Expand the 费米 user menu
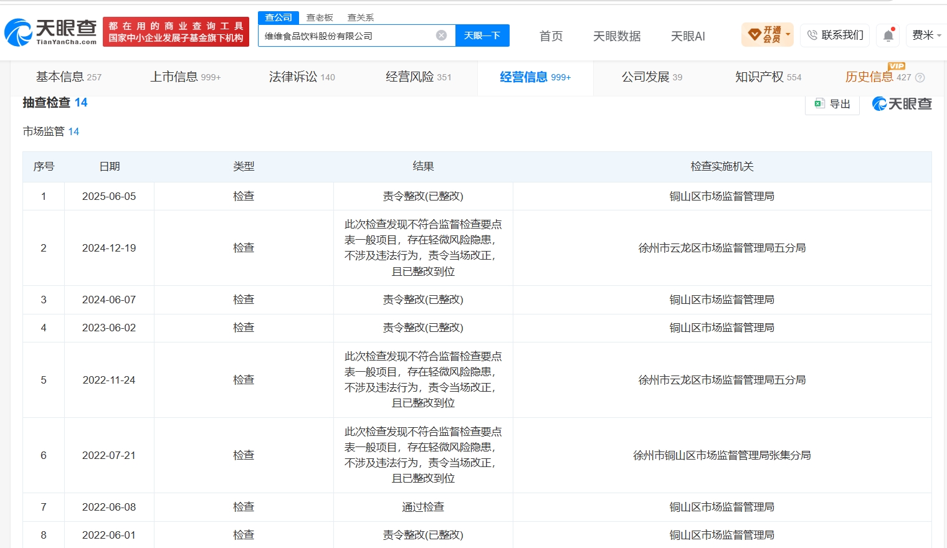The image size is (947, 548). [926, 35]
